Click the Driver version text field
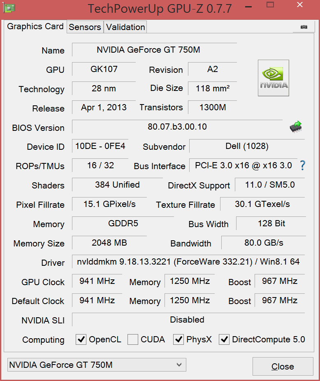Screen dimensions: 320x381 (188, 261)
